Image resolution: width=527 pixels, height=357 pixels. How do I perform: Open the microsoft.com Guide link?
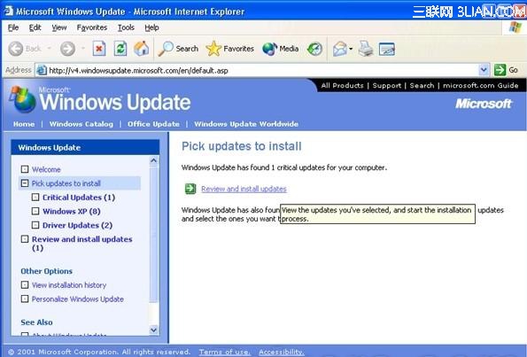(x=481, y=85)
